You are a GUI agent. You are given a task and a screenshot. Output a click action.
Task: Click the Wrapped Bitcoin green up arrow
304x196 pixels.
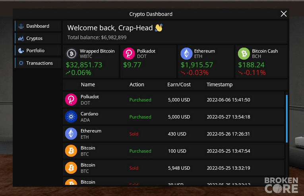coord(68,73)
